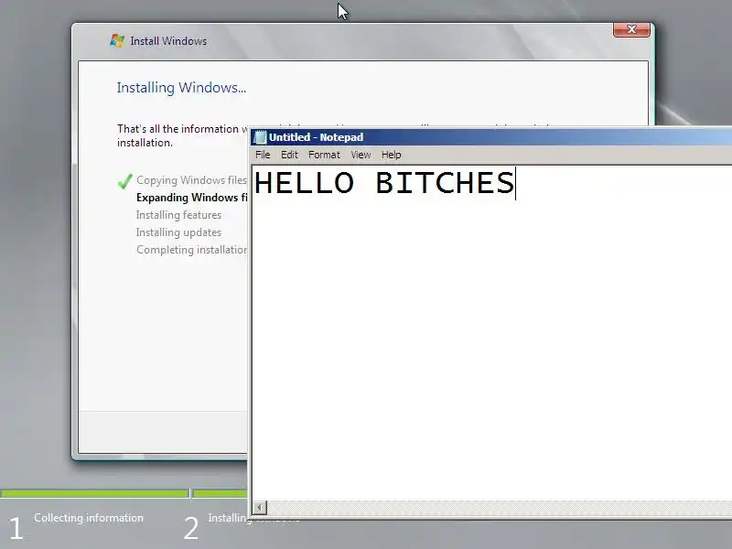This screenshot has height=549, width=732.
Task: Open the Help menu in Notepad
Action: [x=391, y=155]
